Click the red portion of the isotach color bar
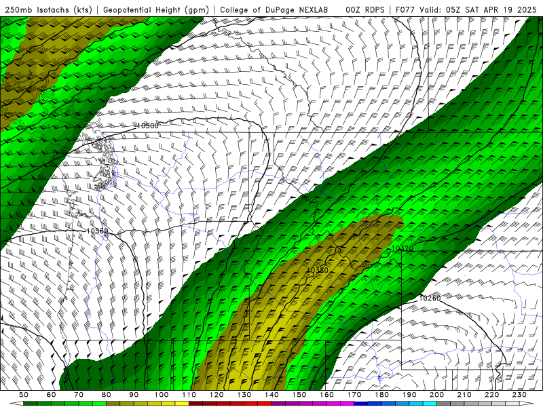The image size is (543, 407). [230, 404]
